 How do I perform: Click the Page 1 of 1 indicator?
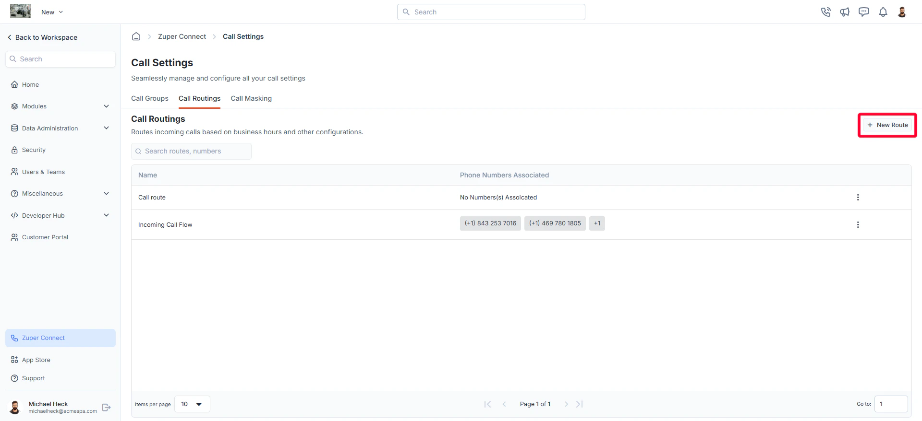point(535,404)
